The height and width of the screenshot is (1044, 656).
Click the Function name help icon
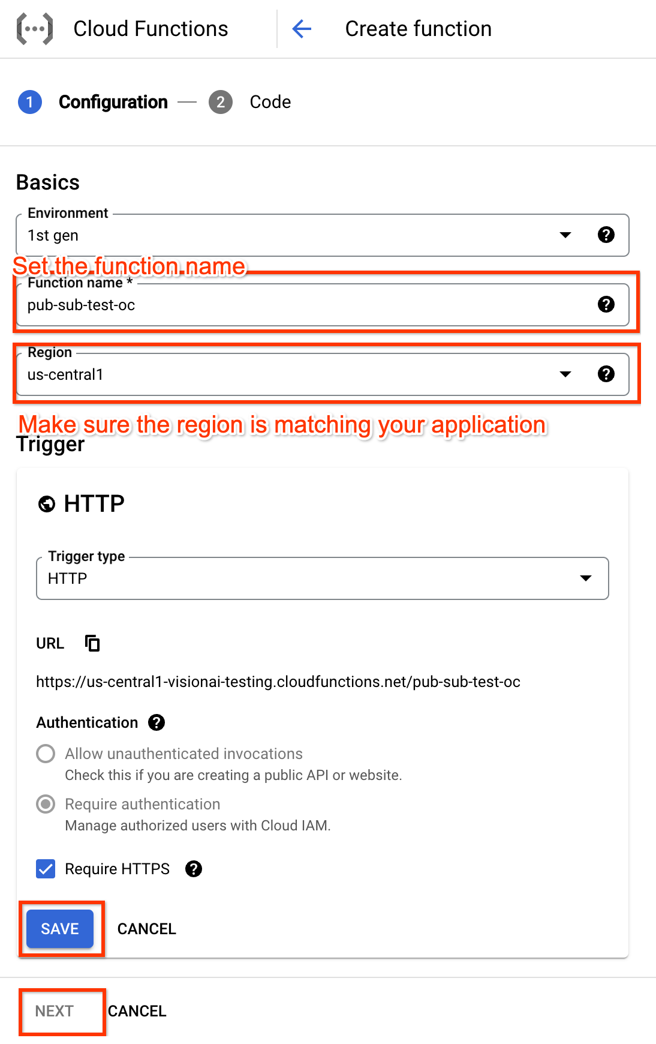[x=606, y=304]
